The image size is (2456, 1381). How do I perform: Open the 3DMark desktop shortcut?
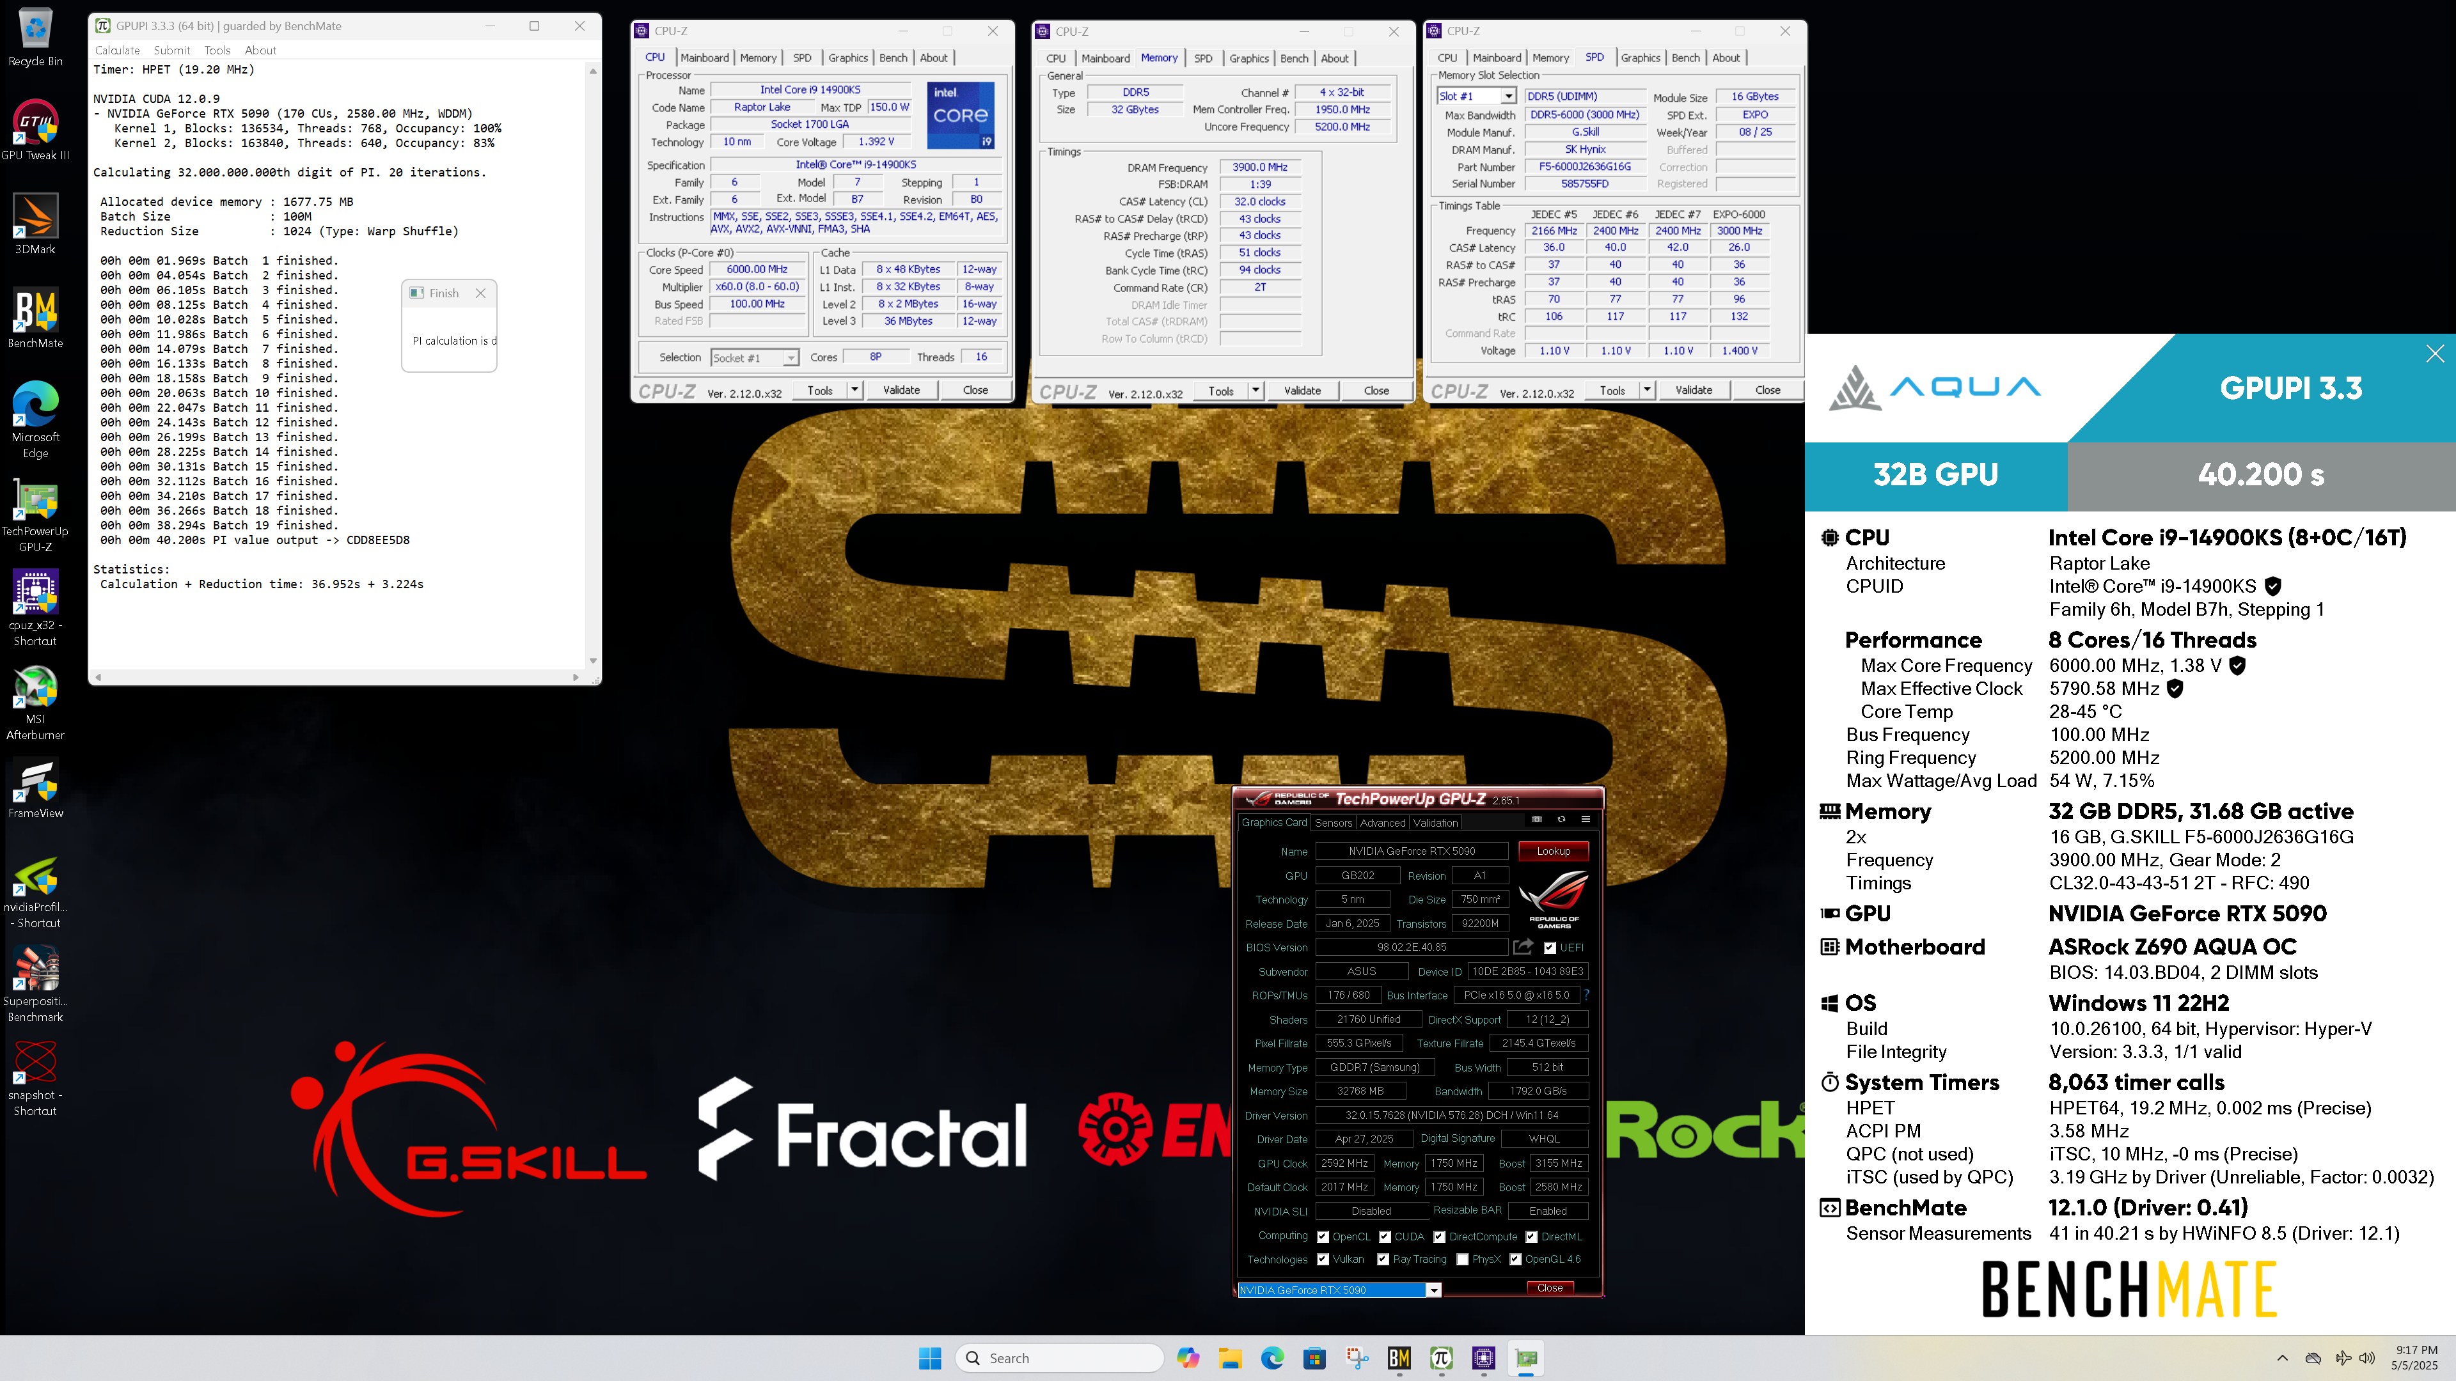tap(35, 224)
